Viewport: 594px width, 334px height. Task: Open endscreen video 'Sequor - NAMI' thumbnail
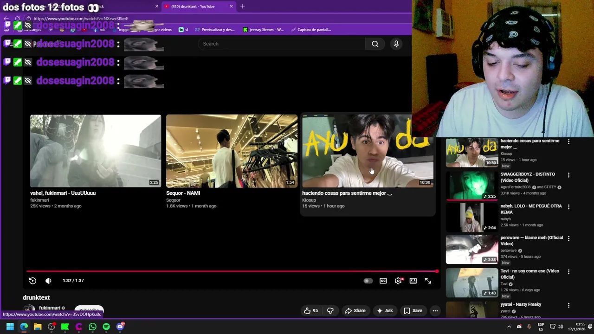232,151
